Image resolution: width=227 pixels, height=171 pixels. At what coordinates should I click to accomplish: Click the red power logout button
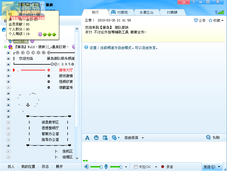[184, 2]
